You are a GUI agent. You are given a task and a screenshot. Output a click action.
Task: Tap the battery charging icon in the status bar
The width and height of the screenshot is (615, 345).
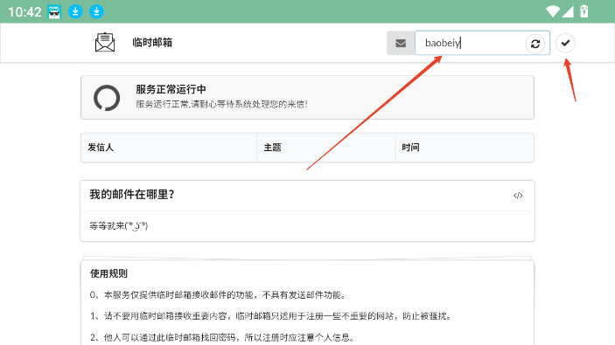[584, 11]
